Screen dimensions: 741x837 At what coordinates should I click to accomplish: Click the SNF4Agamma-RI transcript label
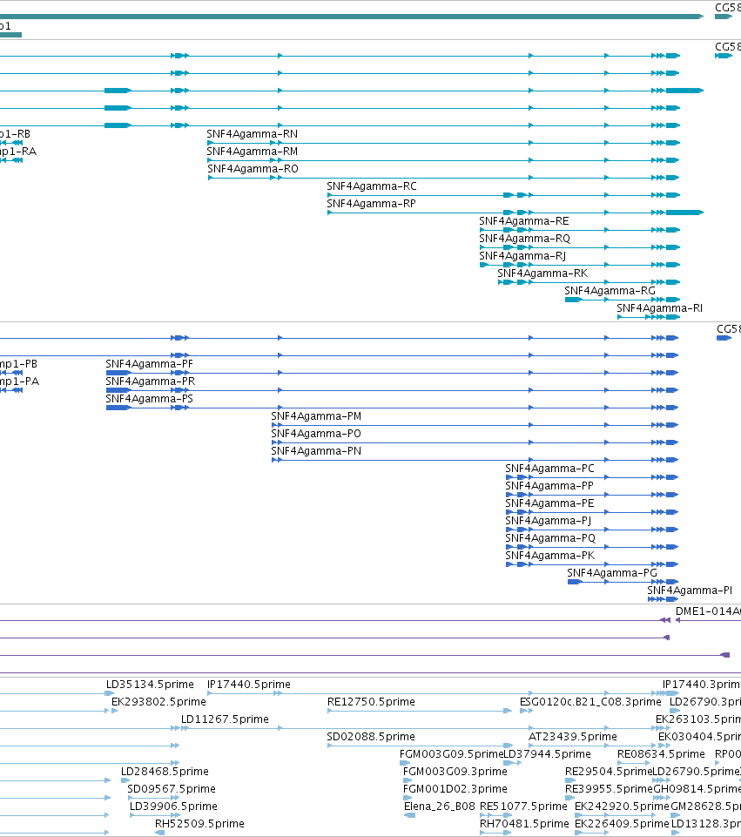pyautogui.click(x=659, y=308)
